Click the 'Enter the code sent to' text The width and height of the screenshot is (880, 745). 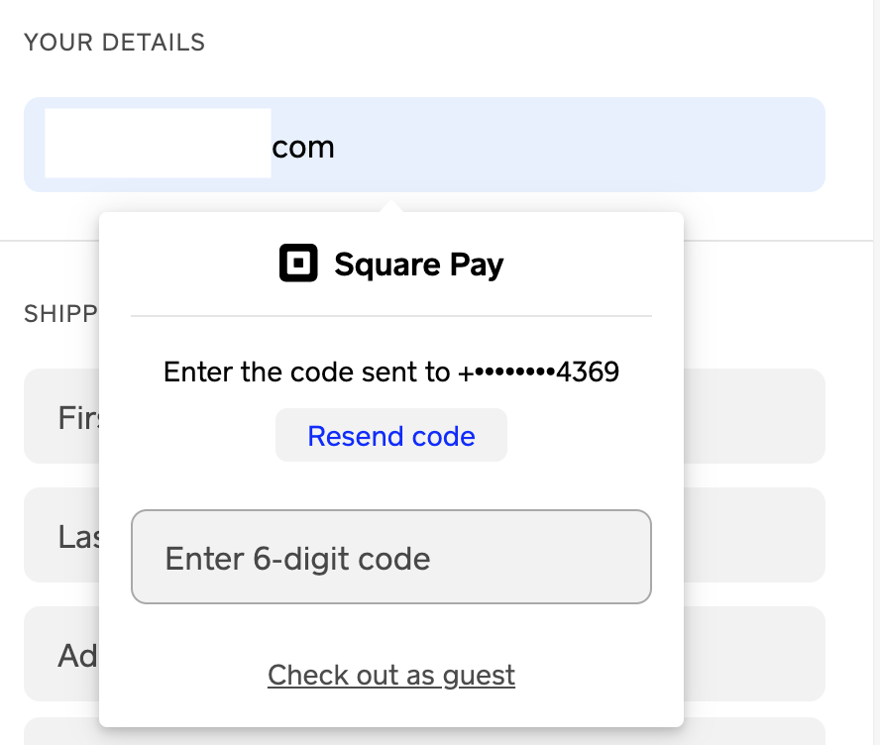coord(307,372)
